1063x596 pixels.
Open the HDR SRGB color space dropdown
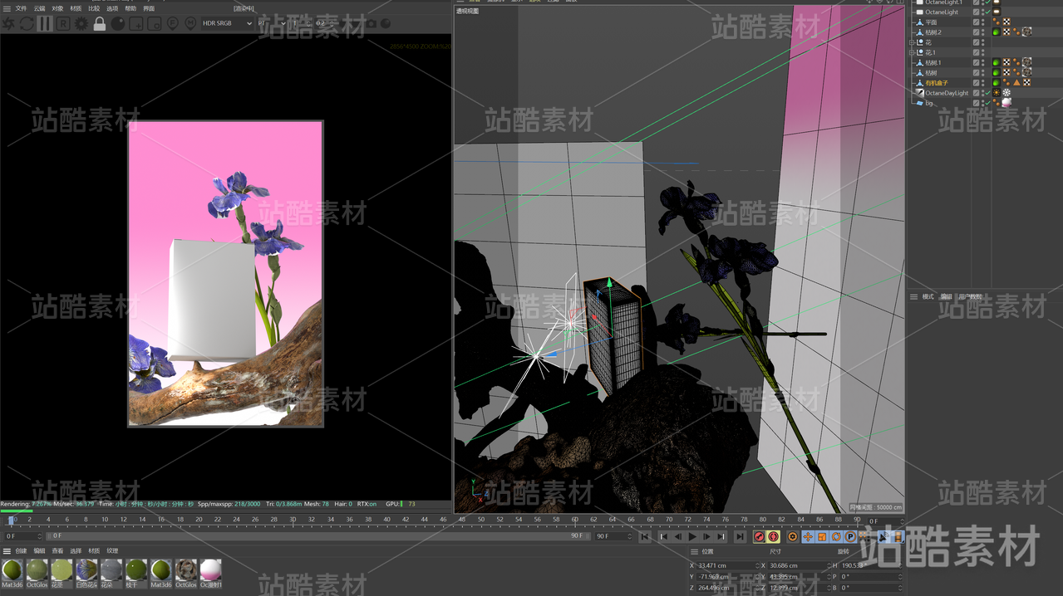pos(227,24)
